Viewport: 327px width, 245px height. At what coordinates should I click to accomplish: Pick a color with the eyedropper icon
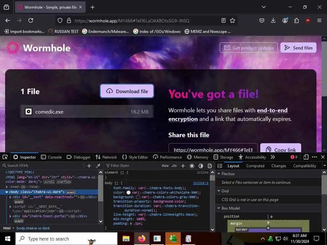click(98, 166)
